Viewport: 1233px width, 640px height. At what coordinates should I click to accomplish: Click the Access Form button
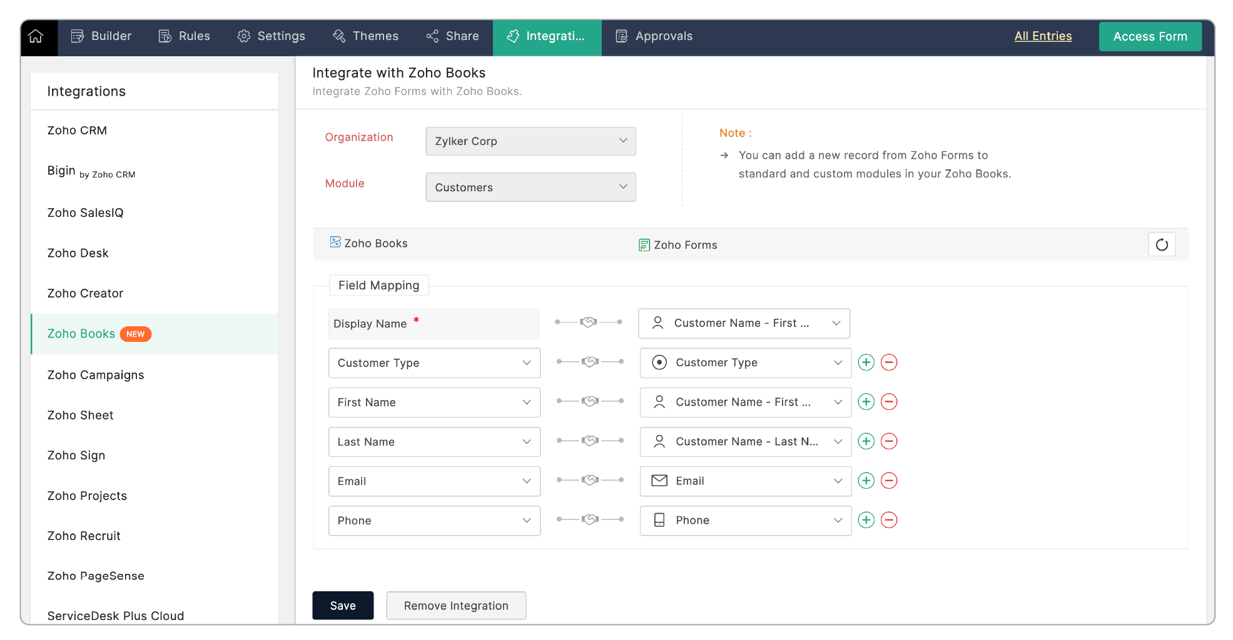pyautogui.click(x=1150, y=36)
